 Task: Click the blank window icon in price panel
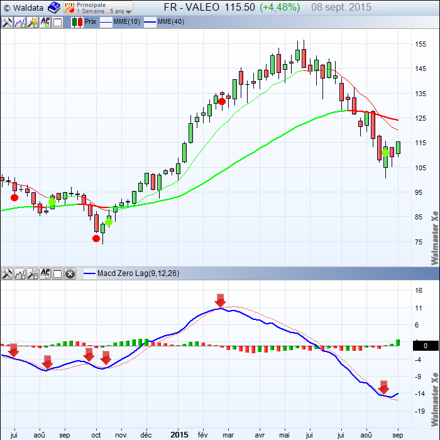[x=58, y=22]
